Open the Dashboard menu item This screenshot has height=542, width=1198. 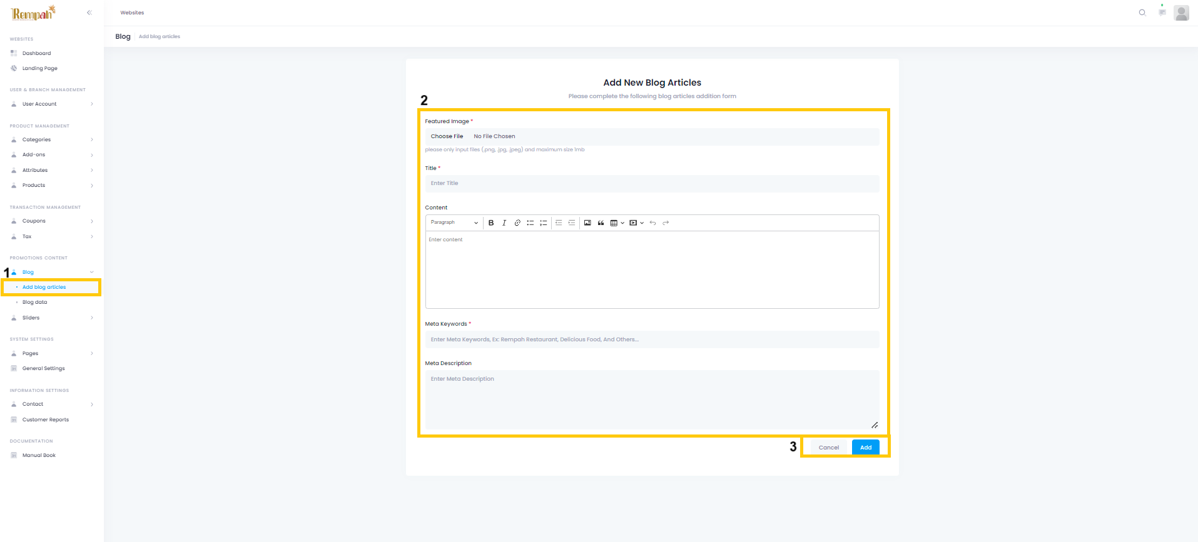(x=37, y=53)
